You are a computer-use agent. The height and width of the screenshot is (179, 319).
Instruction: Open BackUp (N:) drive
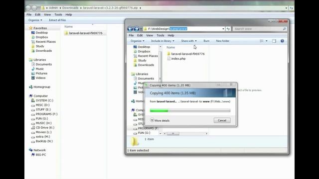tap(42, 141)
